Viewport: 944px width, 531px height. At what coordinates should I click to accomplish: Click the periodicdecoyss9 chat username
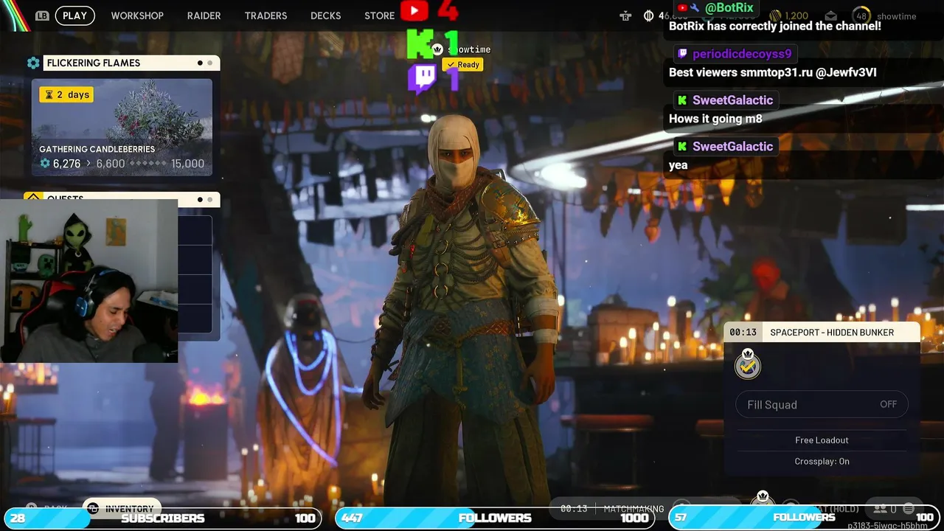point(742,54)
